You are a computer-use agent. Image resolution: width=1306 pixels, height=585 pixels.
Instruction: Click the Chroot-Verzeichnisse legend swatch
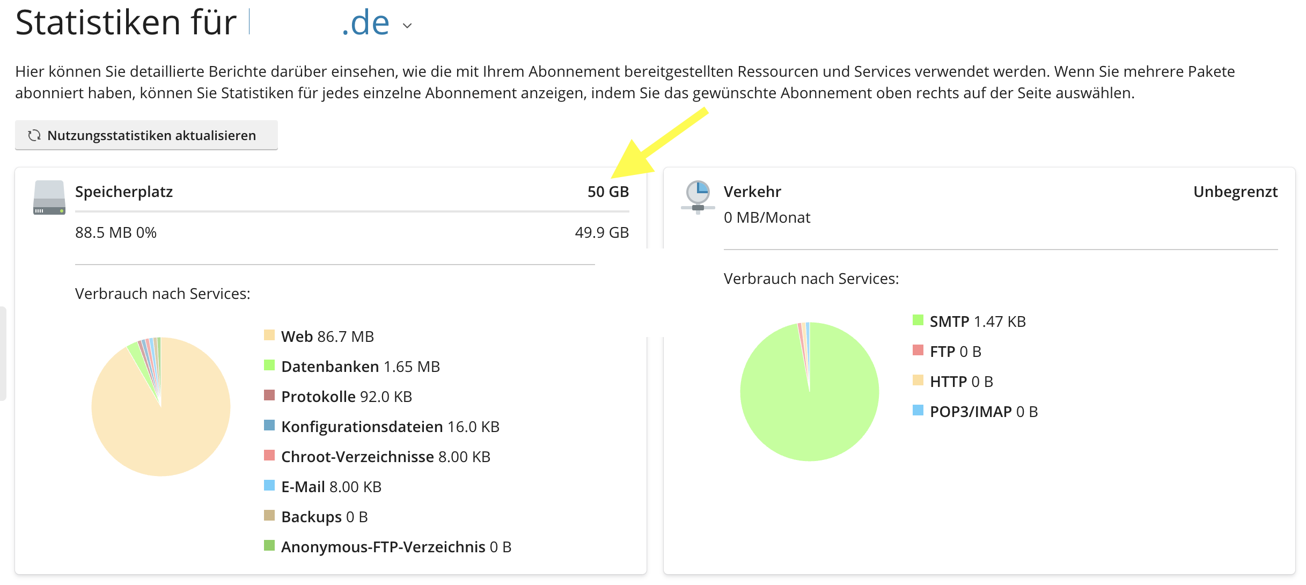(269, 456)
